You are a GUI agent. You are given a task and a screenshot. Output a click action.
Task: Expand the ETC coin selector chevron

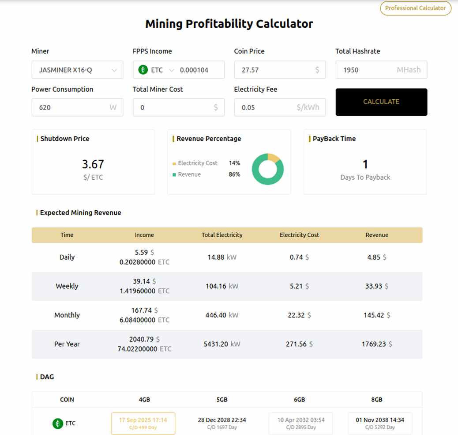[x=172, y=70]
